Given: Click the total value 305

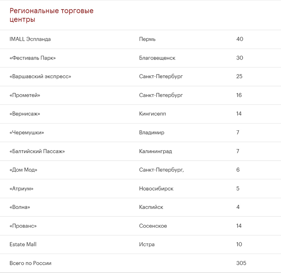Looking at the screenshot, I should [x=241, y=263].
